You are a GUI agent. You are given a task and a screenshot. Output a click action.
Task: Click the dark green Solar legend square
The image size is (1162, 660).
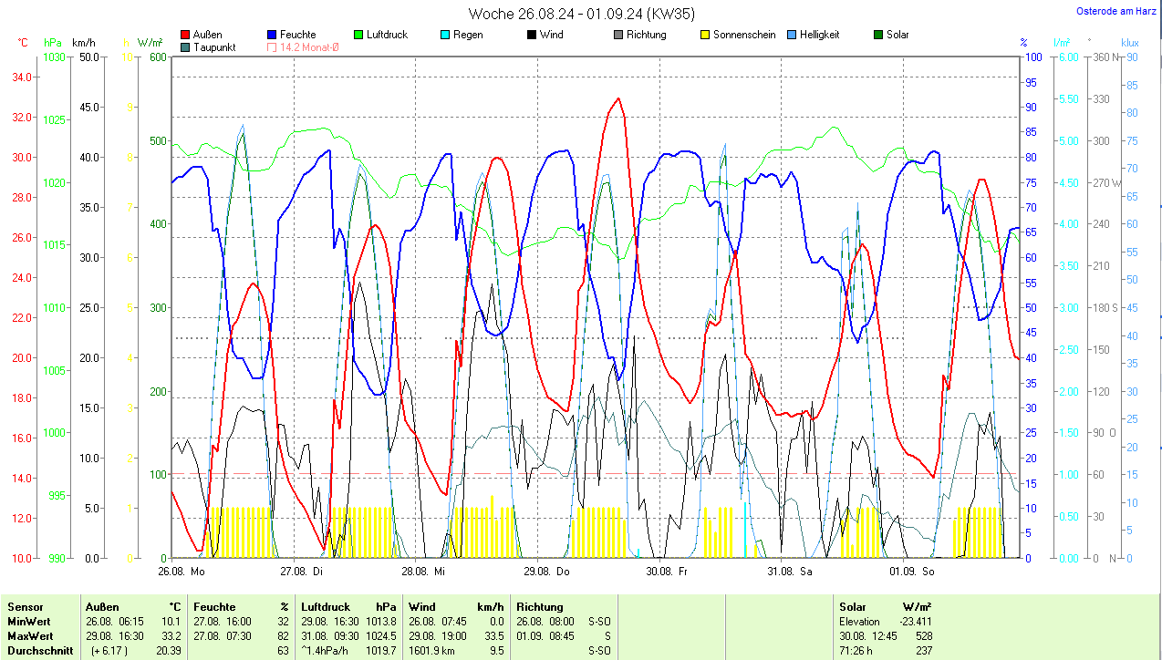pos(878,36)
